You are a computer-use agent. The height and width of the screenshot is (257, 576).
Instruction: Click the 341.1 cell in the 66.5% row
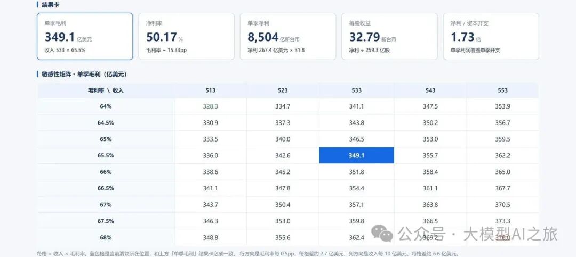pyautogui.click(x=211, y=188)
